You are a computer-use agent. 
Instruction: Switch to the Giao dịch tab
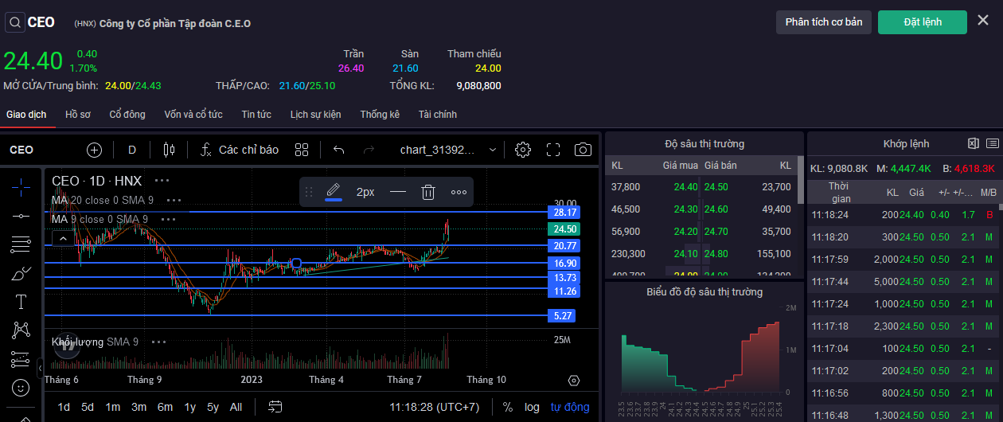[26, 115]
